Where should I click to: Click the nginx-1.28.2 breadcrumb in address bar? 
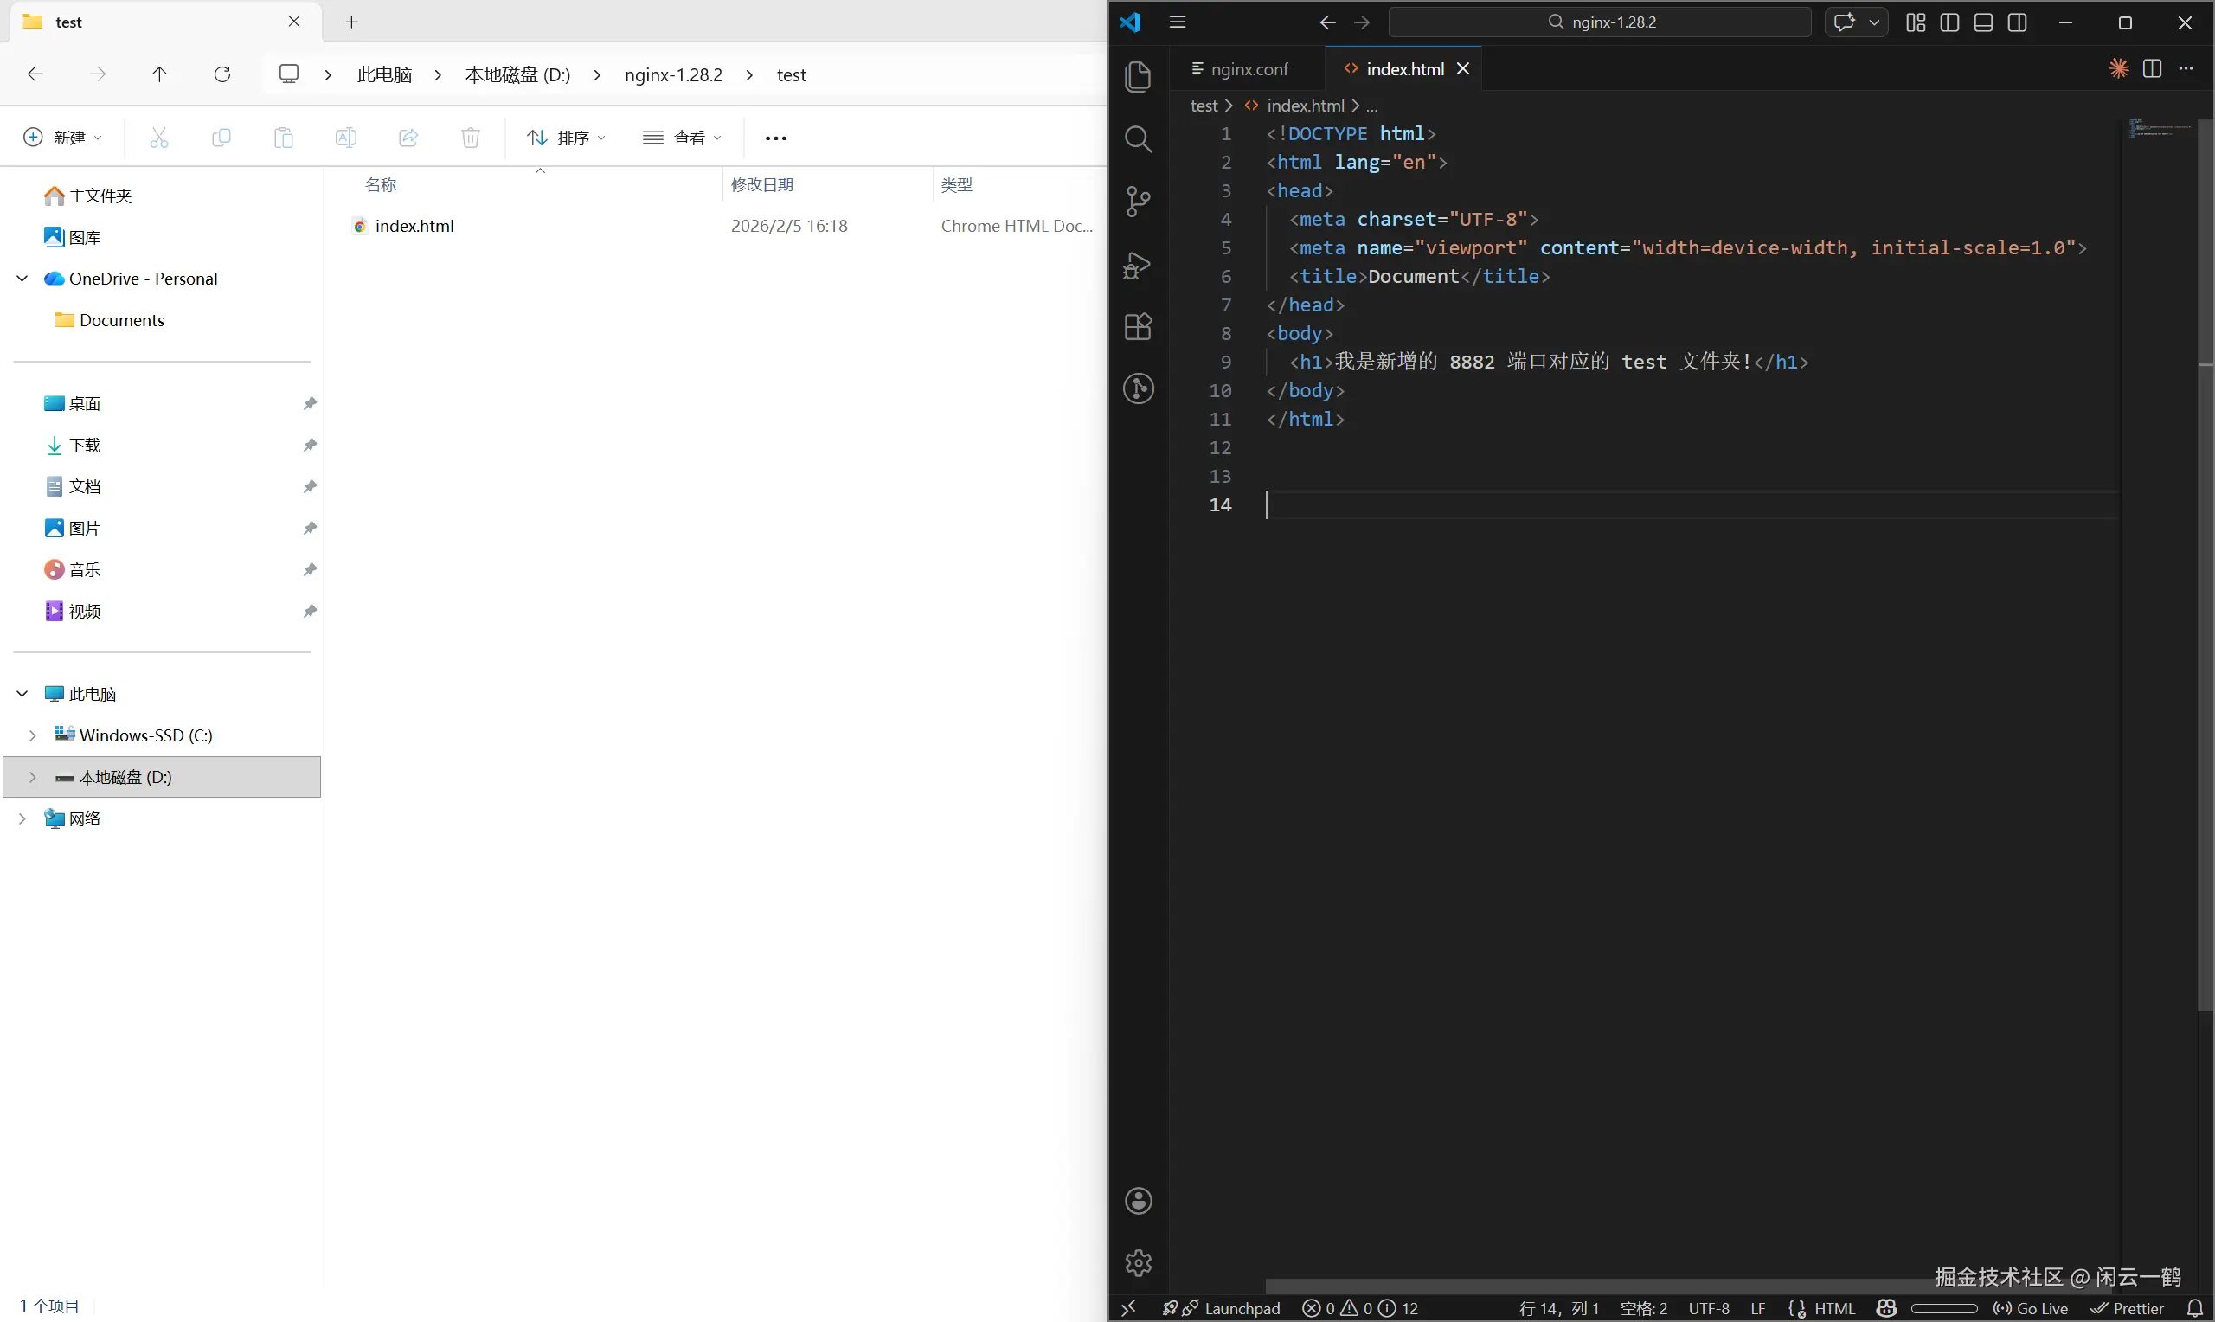click(672, 74)
